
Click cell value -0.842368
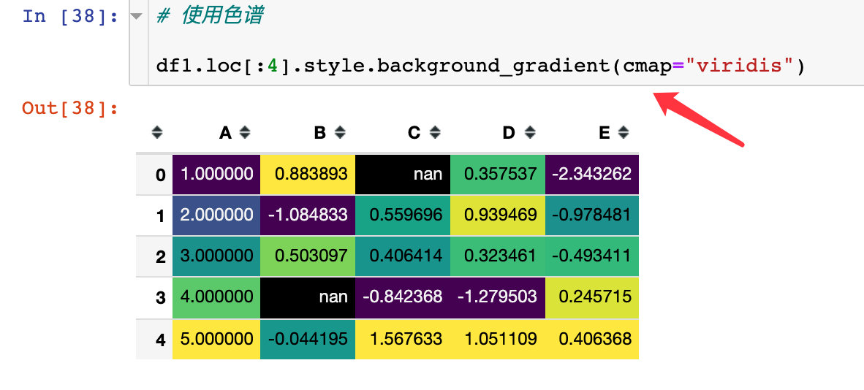(403, 297)
